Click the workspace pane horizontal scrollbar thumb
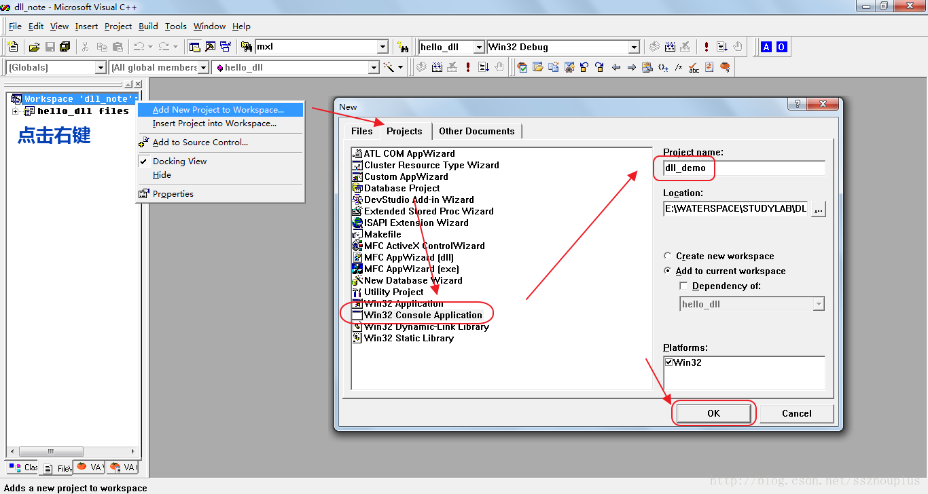The height and width of the screenshot is (494, 928). 50,451
